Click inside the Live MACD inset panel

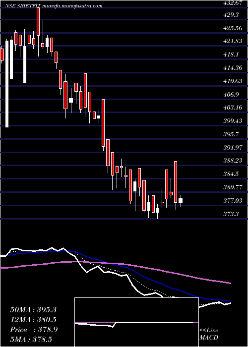click(x=136, y=322)
